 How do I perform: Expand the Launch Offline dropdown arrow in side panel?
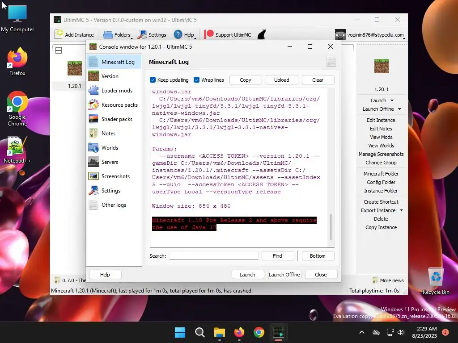399,109
